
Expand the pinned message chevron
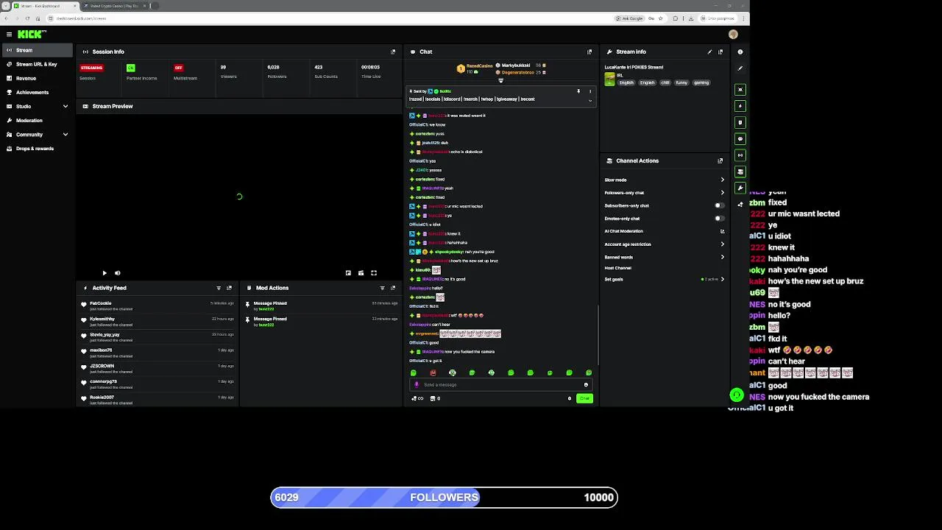[x=589, y=100]
